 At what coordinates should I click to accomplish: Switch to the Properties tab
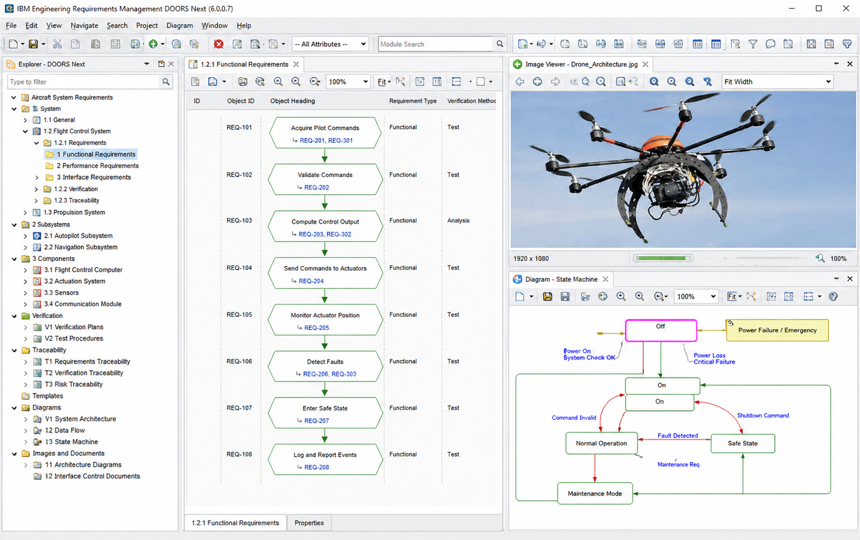(x=309, y=523)
